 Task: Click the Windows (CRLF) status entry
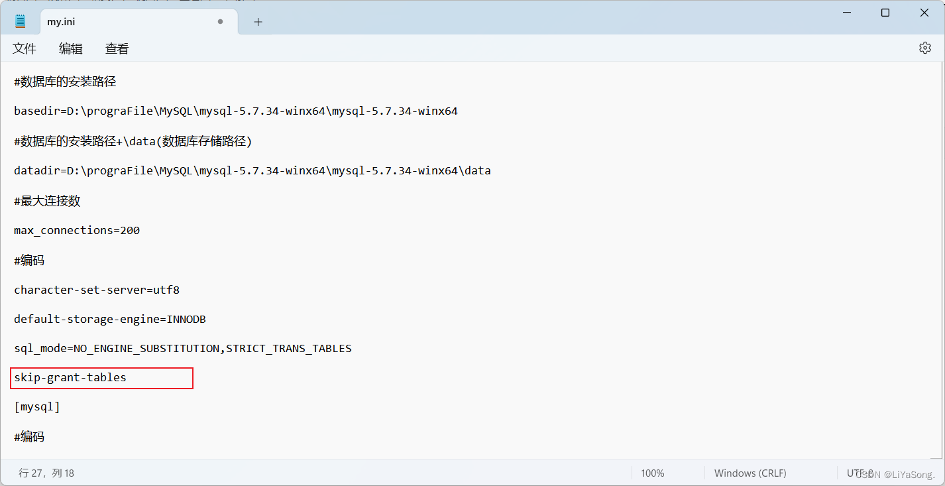coord(750,473)
